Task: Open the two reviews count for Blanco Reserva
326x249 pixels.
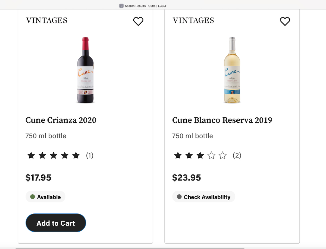Action: click(237, 155)
